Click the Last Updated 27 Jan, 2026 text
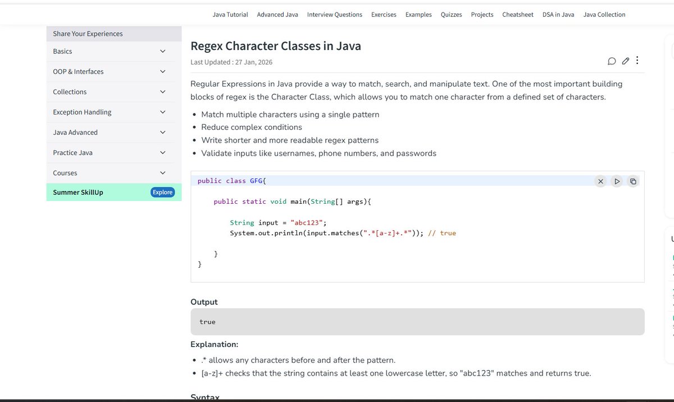 click(x=231, y=62)
